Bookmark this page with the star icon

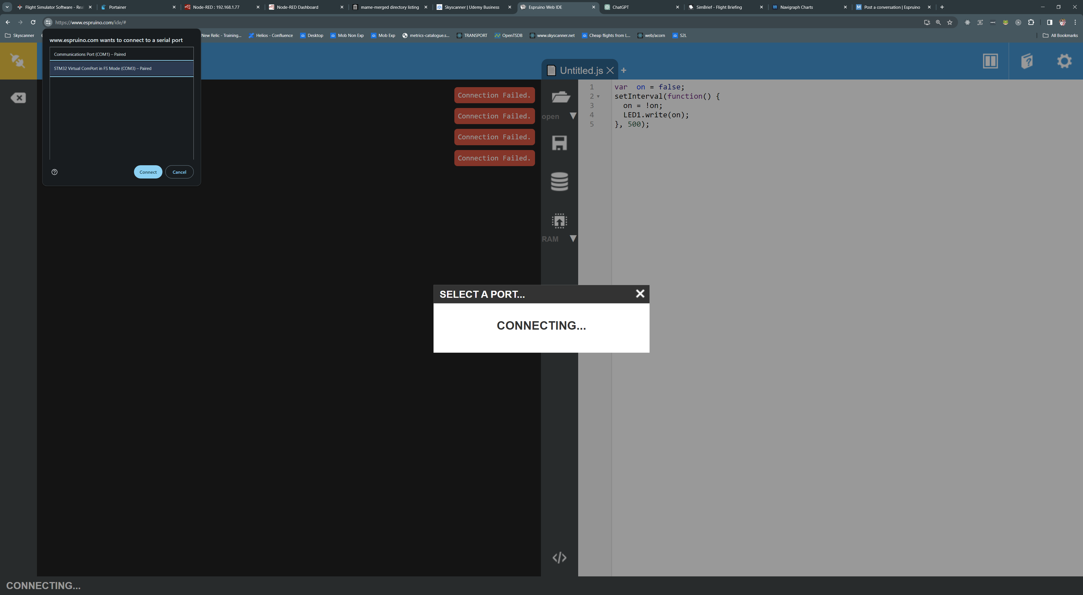(x=950, y=22)
